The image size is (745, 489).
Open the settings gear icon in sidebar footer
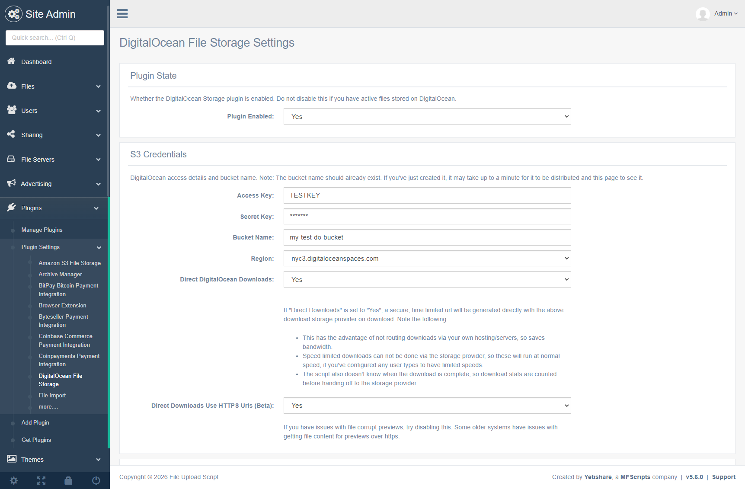(14, 480)
